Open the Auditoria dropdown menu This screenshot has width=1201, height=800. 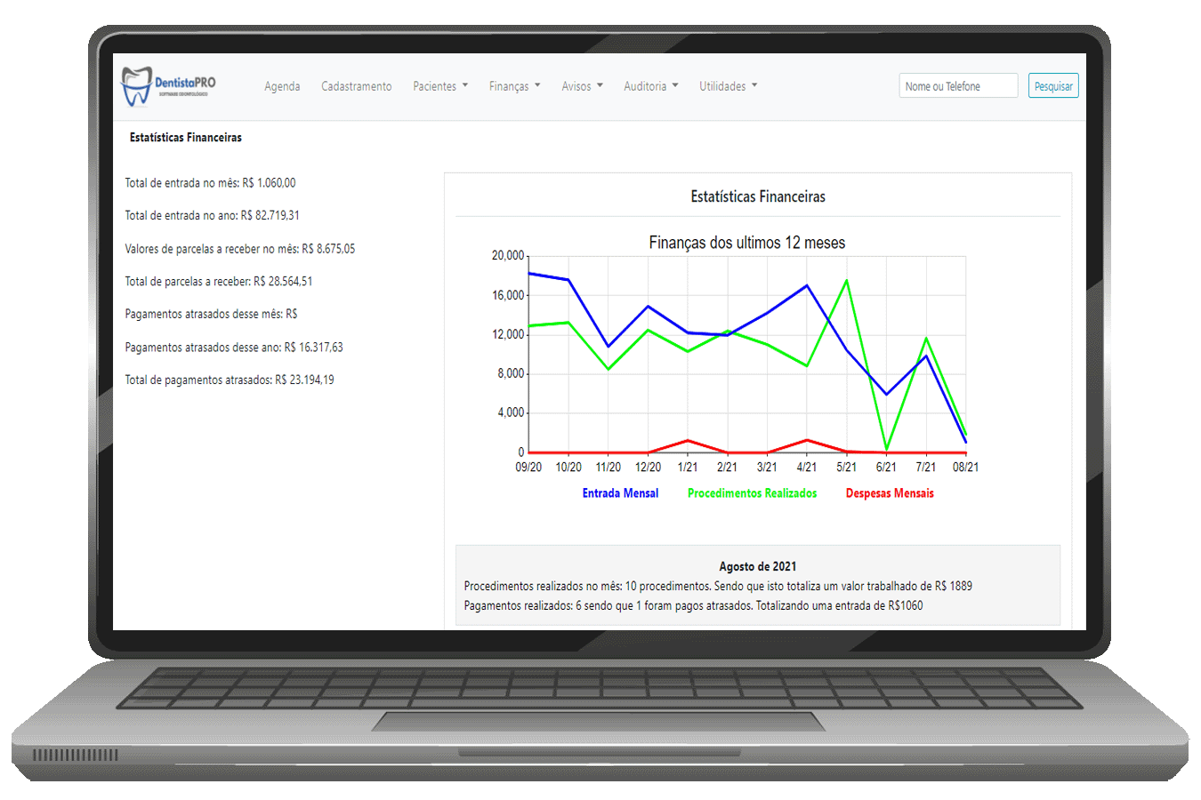[650, 86]
